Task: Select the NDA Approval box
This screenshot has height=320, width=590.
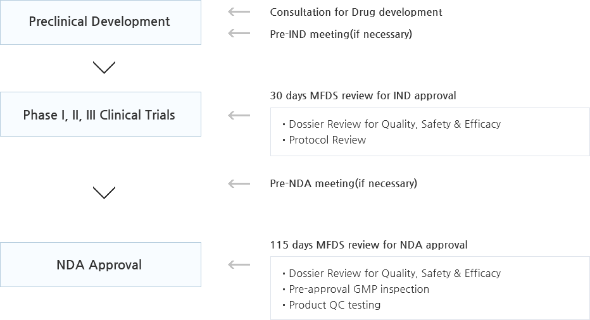Action: pos(101,265)
